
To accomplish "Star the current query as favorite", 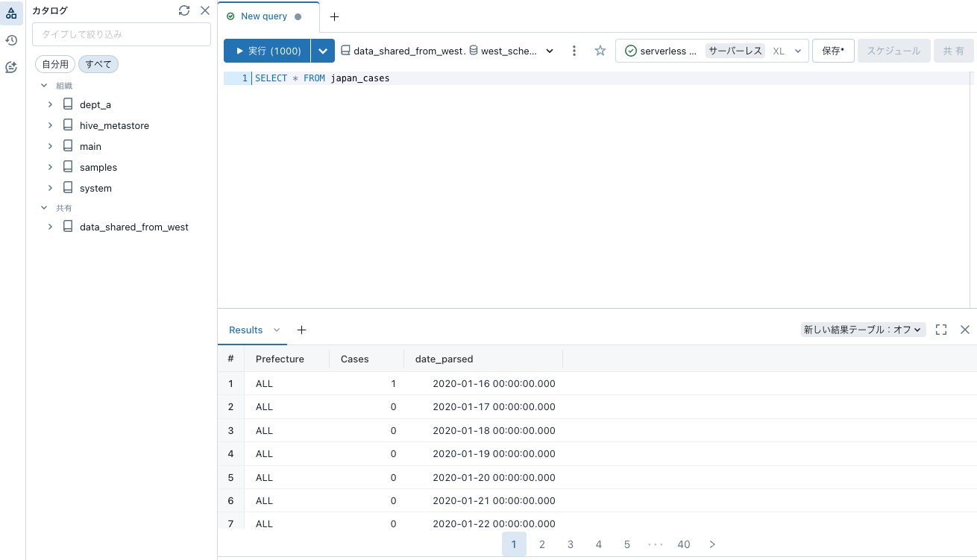I will [x=600, y=51].
